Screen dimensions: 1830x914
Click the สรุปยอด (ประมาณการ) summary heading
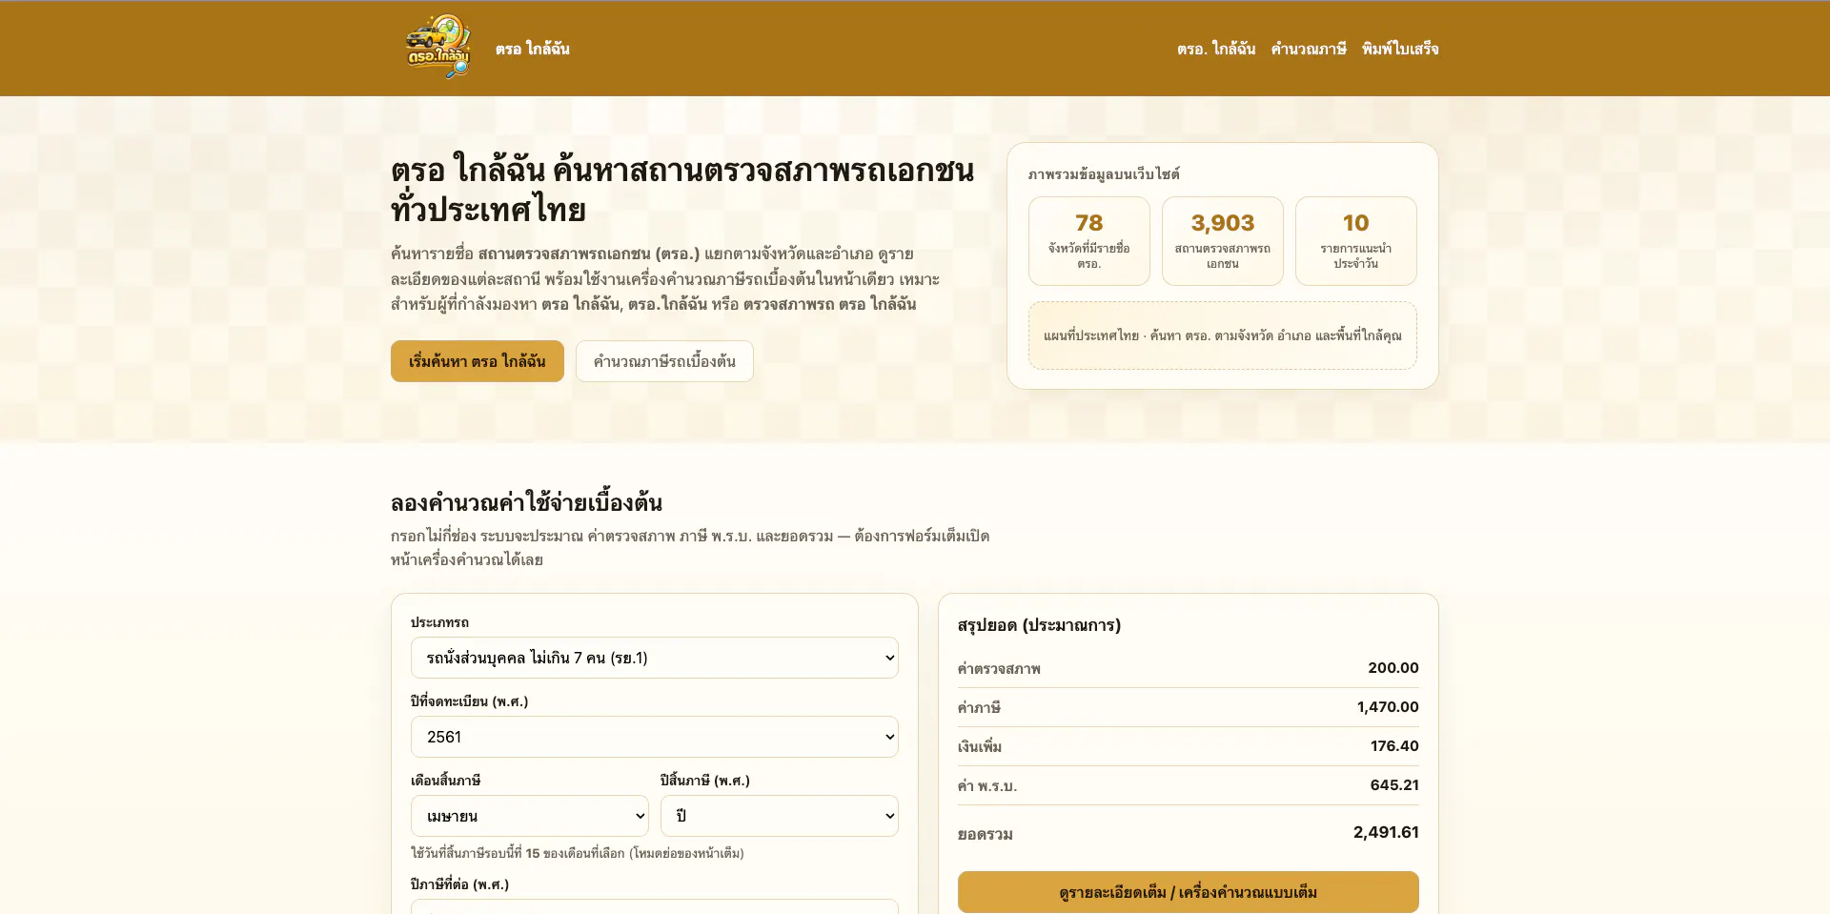pyautogui.click(x=1039, y=625)
